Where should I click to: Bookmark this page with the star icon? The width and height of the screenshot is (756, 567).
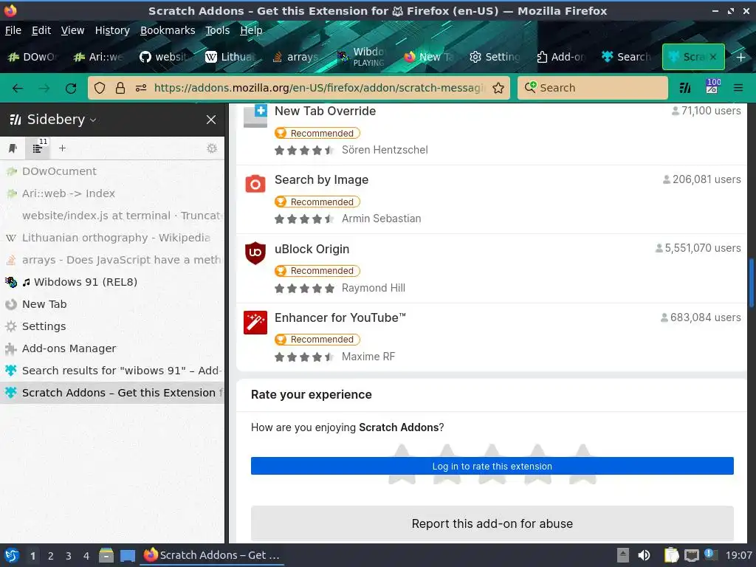(x=498, y=88)
